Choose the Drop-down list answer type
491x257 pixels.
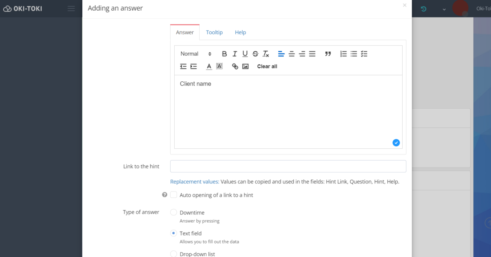[x=173, y=254]
